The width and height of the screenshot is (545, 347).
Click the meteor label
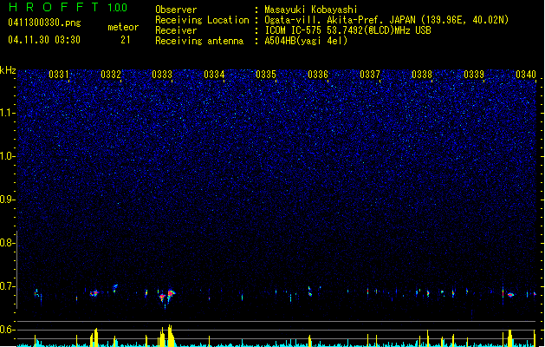[123, 27]
